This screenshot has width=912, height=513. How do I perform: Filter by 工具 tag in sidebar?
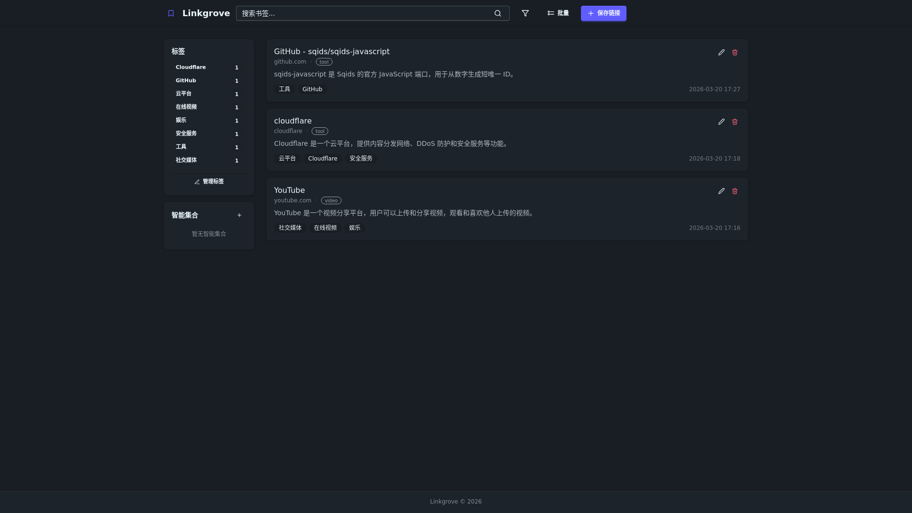209,147
